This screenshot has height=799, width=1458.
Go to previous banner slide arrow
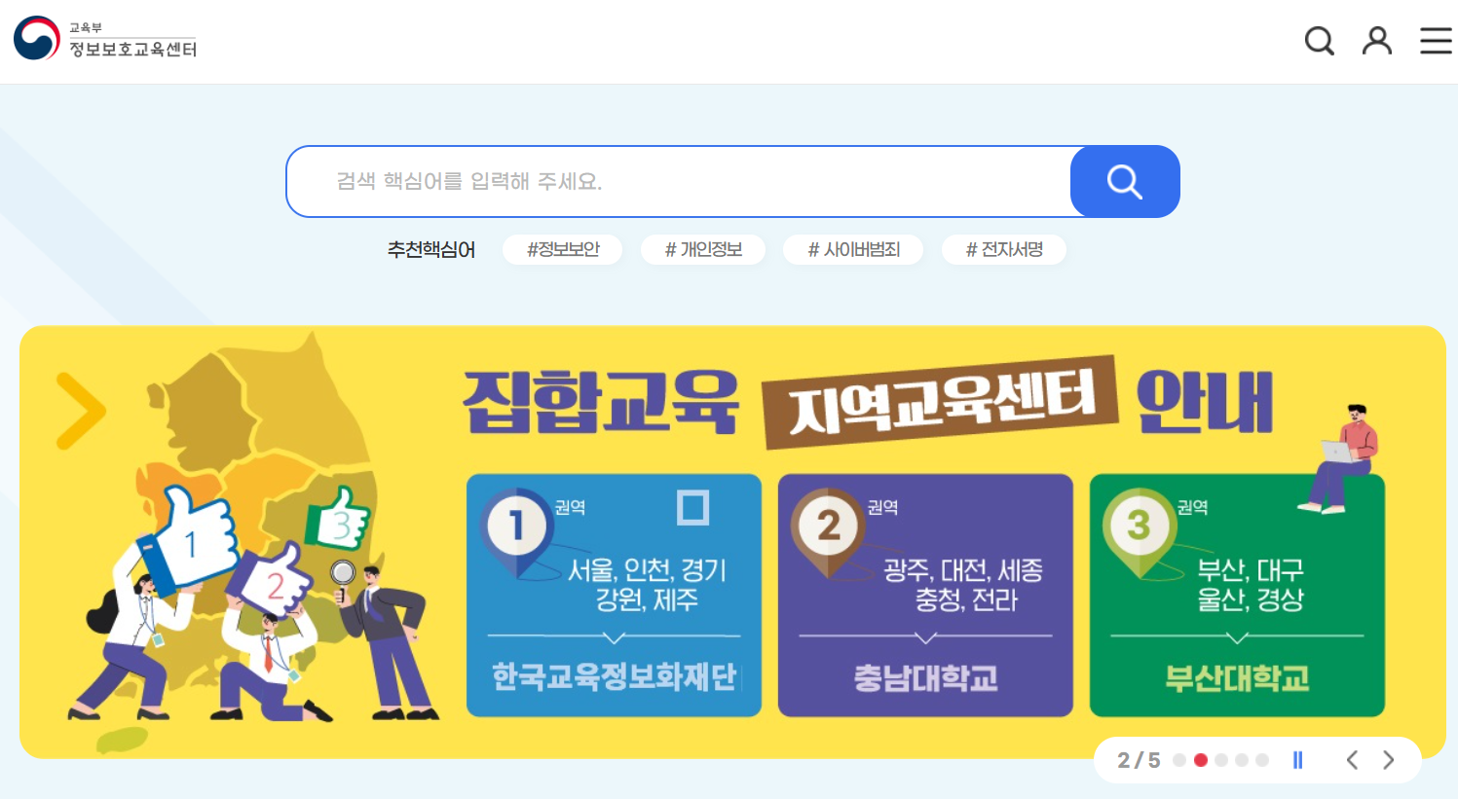pos(1352,760)
